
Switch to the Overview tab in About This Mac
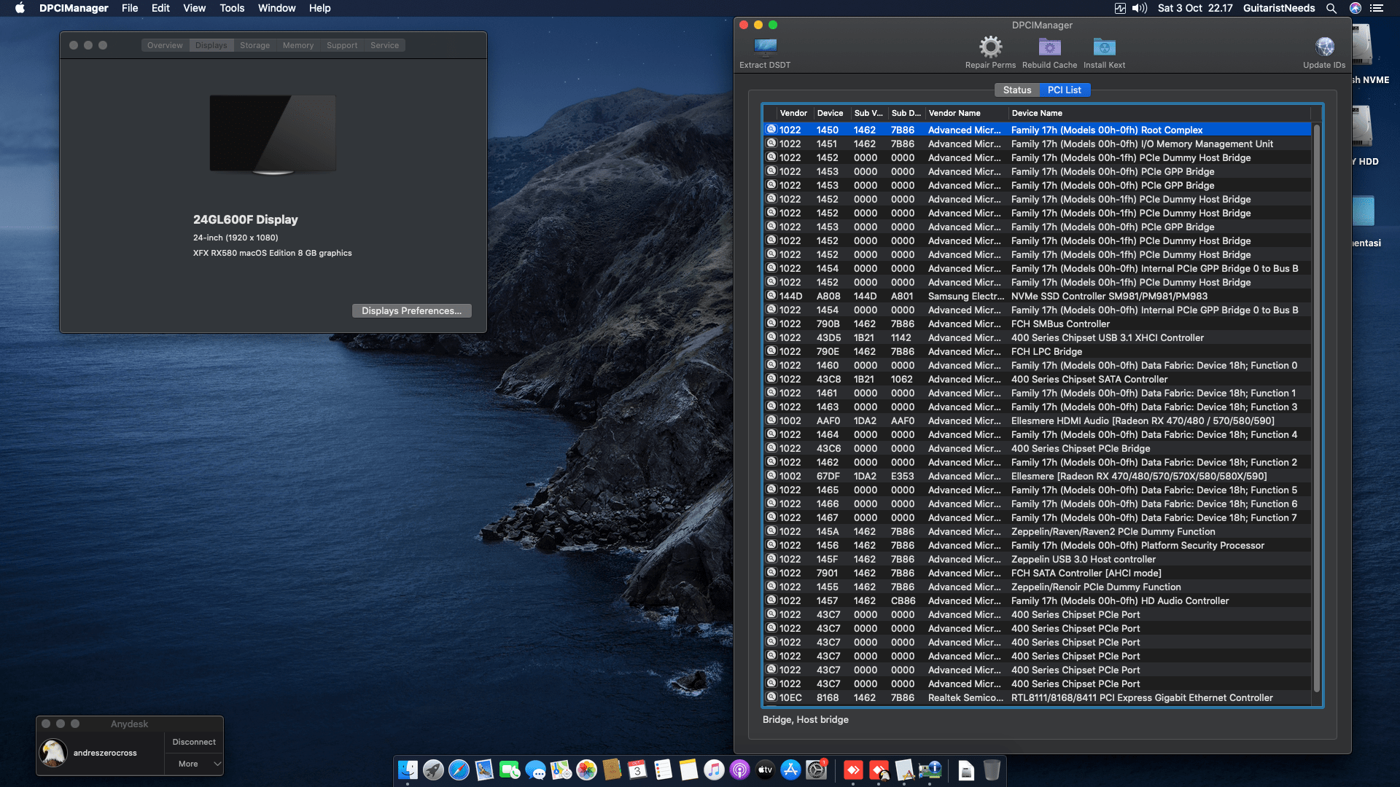[165, 45]
